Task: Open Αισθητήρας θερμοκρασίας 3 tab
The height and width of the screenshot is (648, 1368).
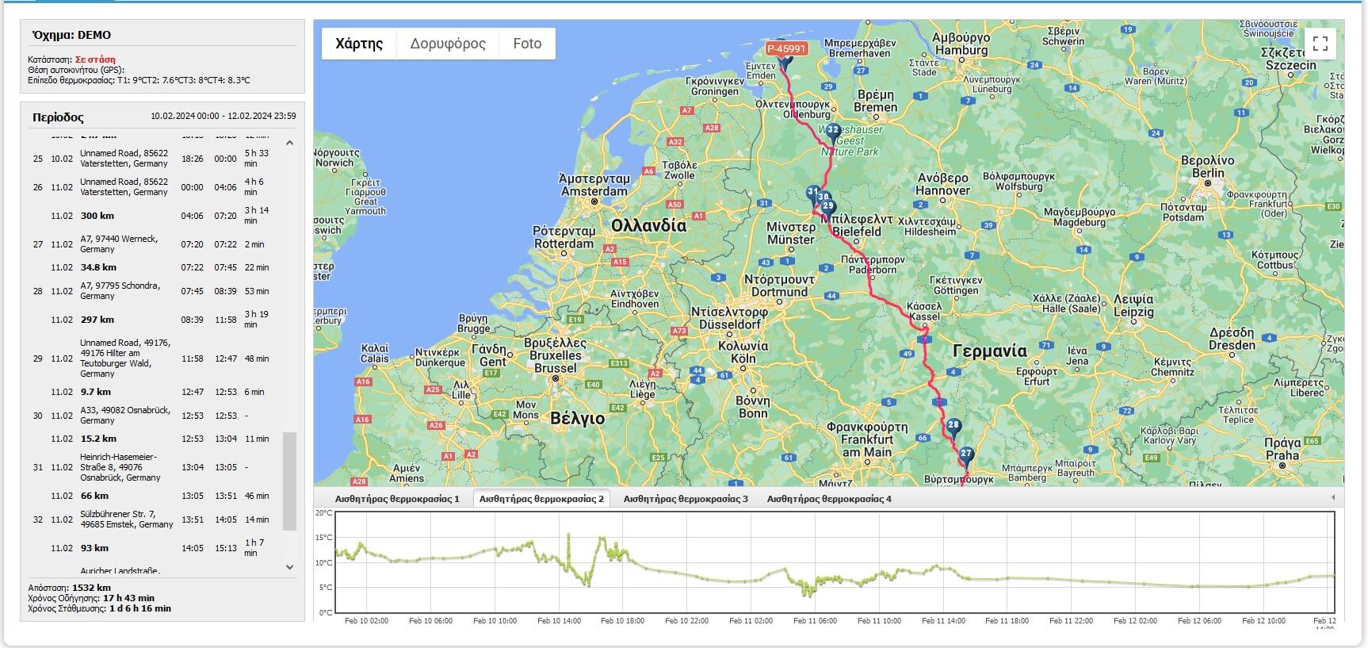Action: tap(686, 499)
